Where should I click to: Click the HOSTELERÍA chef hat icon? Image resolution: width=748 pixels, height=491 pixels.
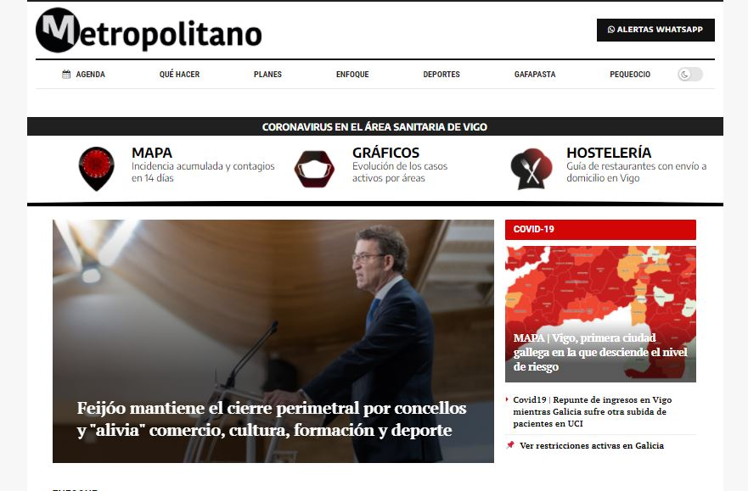pyautogui.click(x=531, y=169)
